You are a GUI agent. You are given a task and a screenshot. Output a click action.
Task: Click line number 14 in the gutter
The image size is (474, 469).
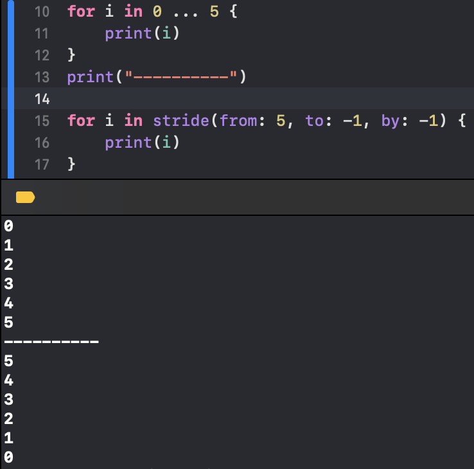42,99
